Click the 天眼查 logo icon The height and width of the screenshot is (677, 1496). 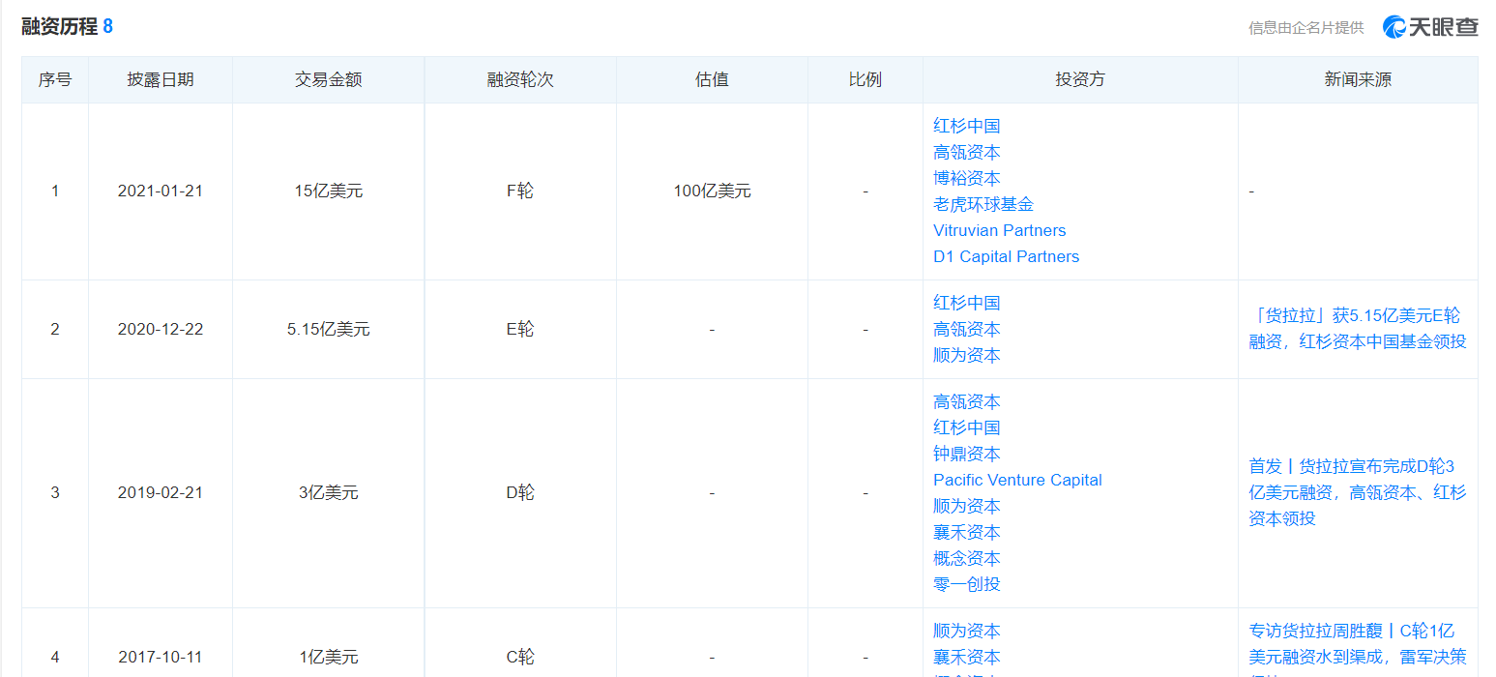[x=1393, y=27]
